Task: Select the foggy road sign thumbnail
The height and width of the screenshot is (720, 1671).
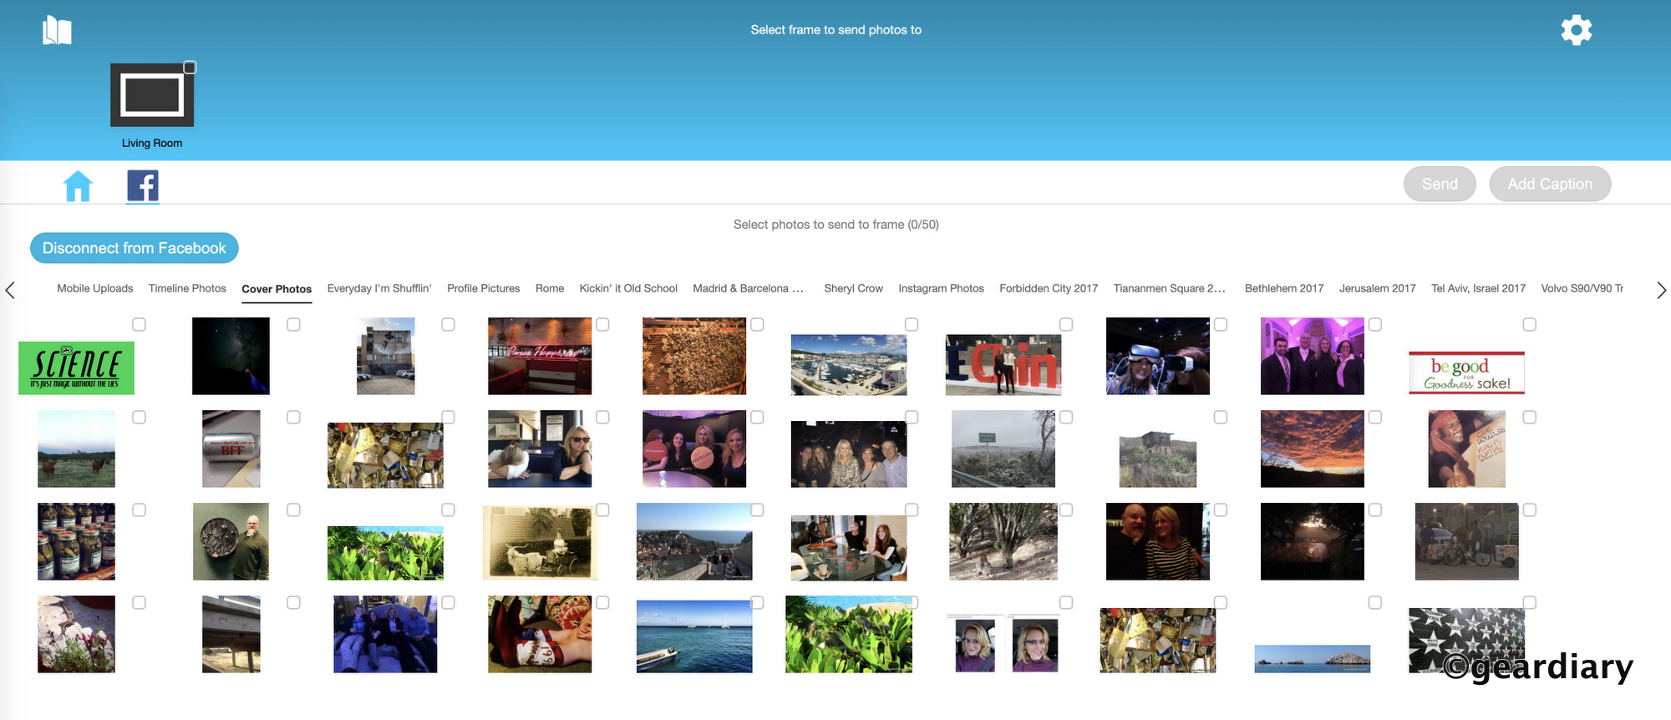Action: pos(1003,449)
